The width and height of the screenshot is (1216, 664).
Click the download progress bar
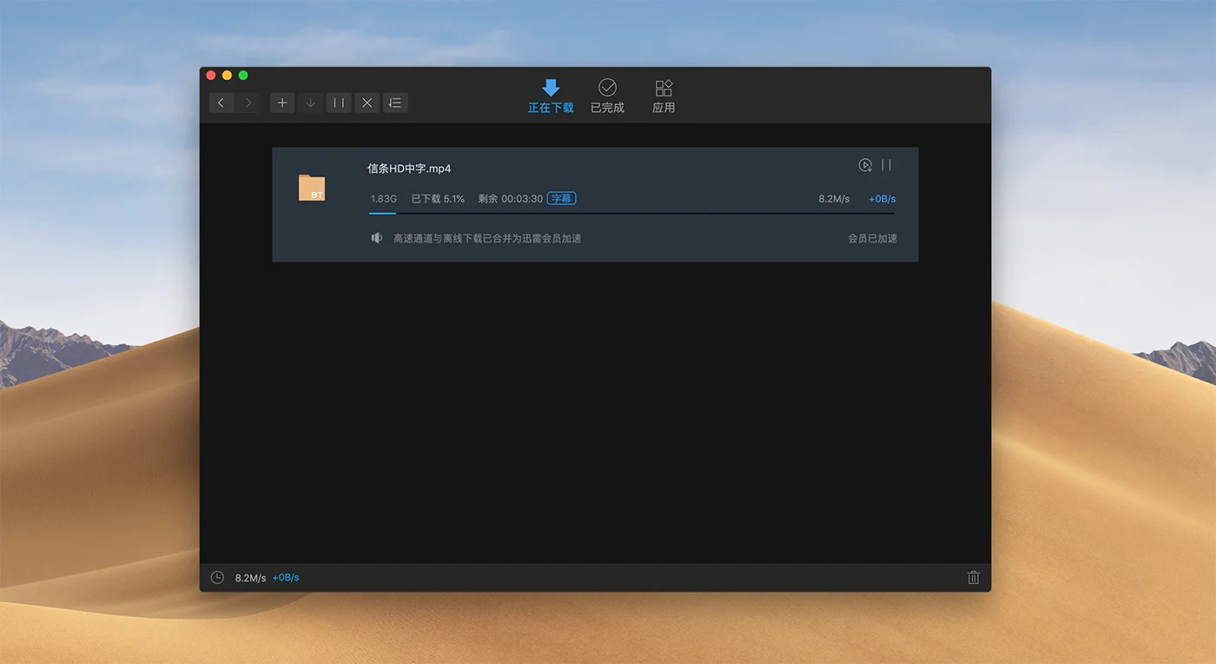point(631,213)
